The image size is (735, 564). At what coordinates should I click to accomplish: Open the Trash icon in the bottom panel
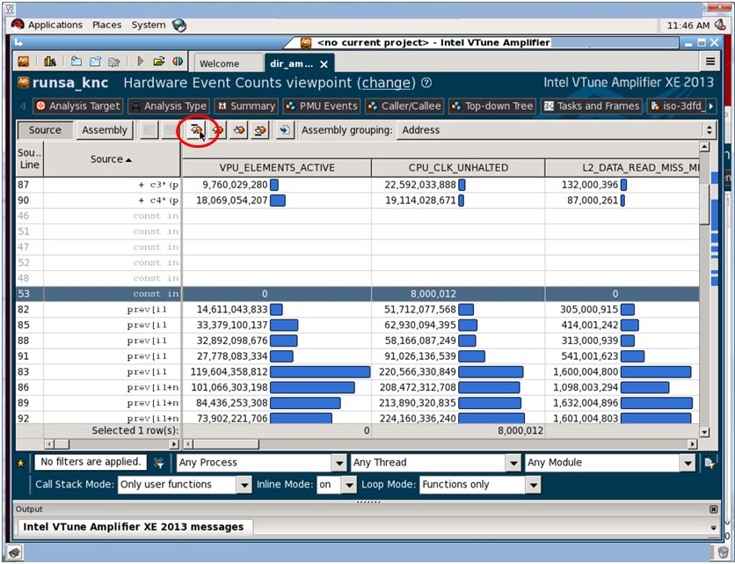pos(723,553)
